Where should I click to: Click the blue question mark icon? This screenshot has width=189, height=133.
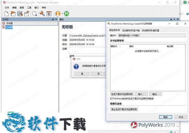click(x=76, y=66)
